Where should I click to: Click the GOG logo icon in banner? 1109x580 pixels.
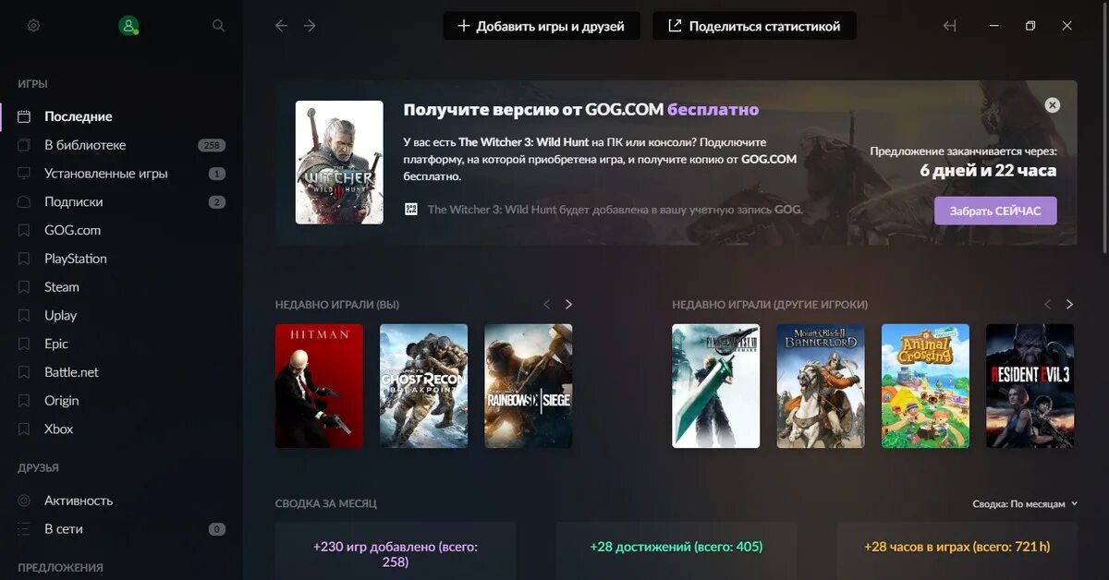[x=411, y=210]
